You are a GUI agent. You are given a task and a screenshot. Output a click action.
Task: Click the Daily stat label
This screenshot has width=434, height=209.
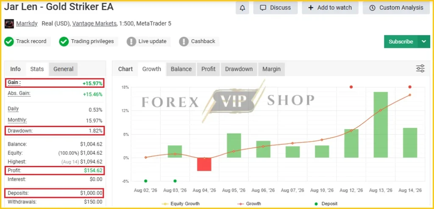pyautogui.click(x=13, y=109)
